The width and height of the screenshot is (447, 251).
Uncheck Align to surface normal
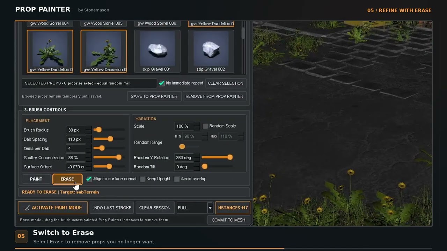89,179
